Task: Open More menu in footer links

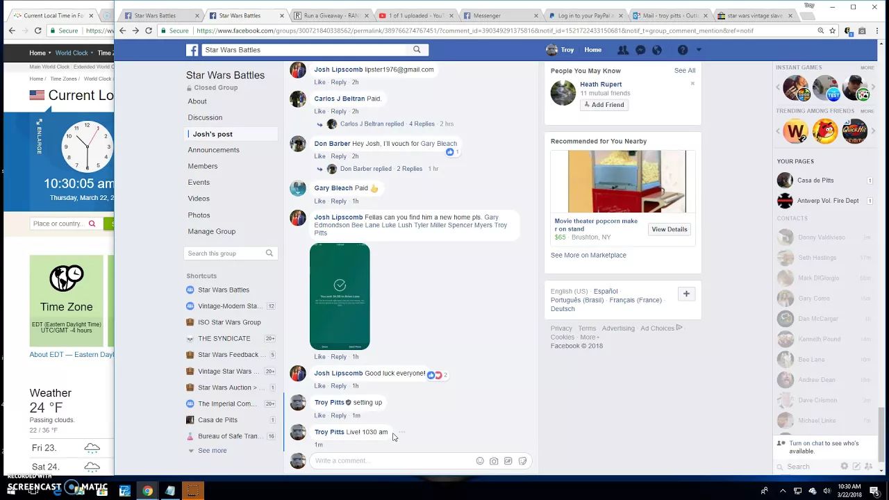Action: coord(589,337)
